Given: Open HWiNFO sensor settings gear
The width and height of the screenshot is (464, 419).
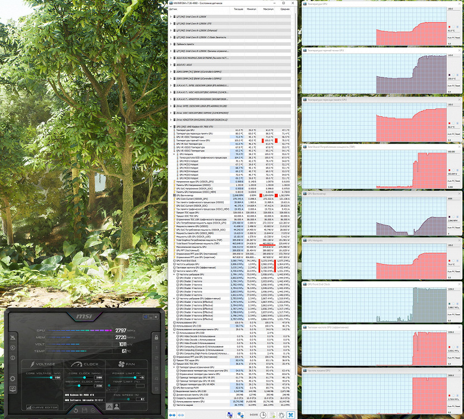Looking at the screenshot, I should [281, 415].
